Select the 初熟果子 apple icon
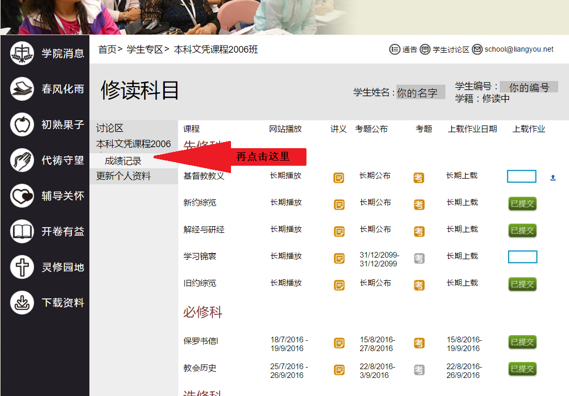Image resolution: width=569 pixels, height=396 pixels. click(x=22, y=124)
